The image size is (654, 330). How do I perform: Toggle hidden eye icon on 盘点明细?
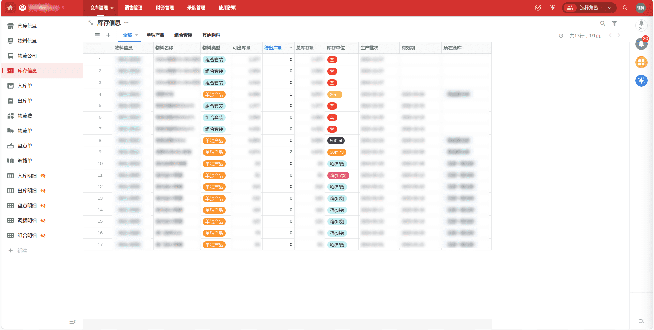43,205
